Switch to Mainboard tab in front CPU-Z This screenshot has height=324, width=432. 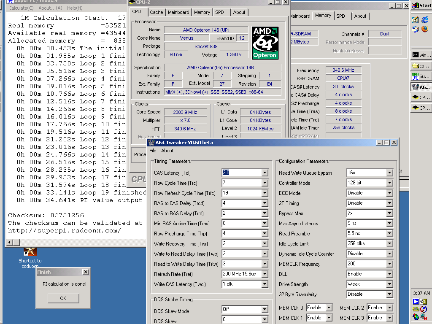coord(178,12)
